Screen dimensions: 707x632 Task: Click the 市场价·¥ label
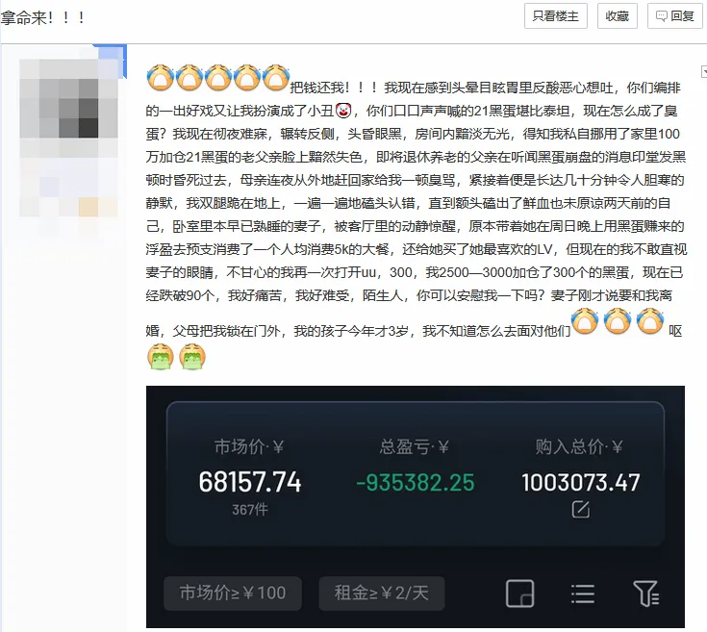[249, 446]
